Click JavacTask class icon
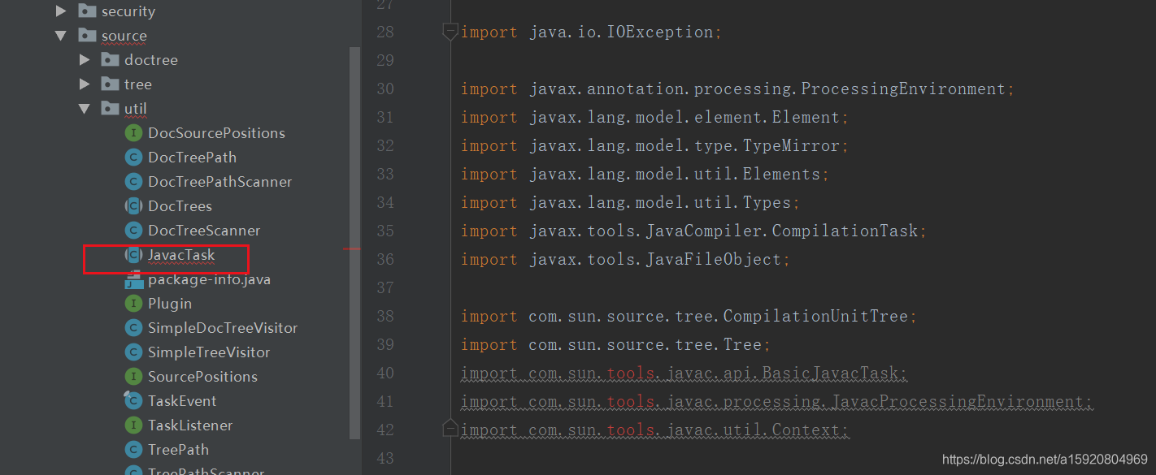 pos(133,255)
